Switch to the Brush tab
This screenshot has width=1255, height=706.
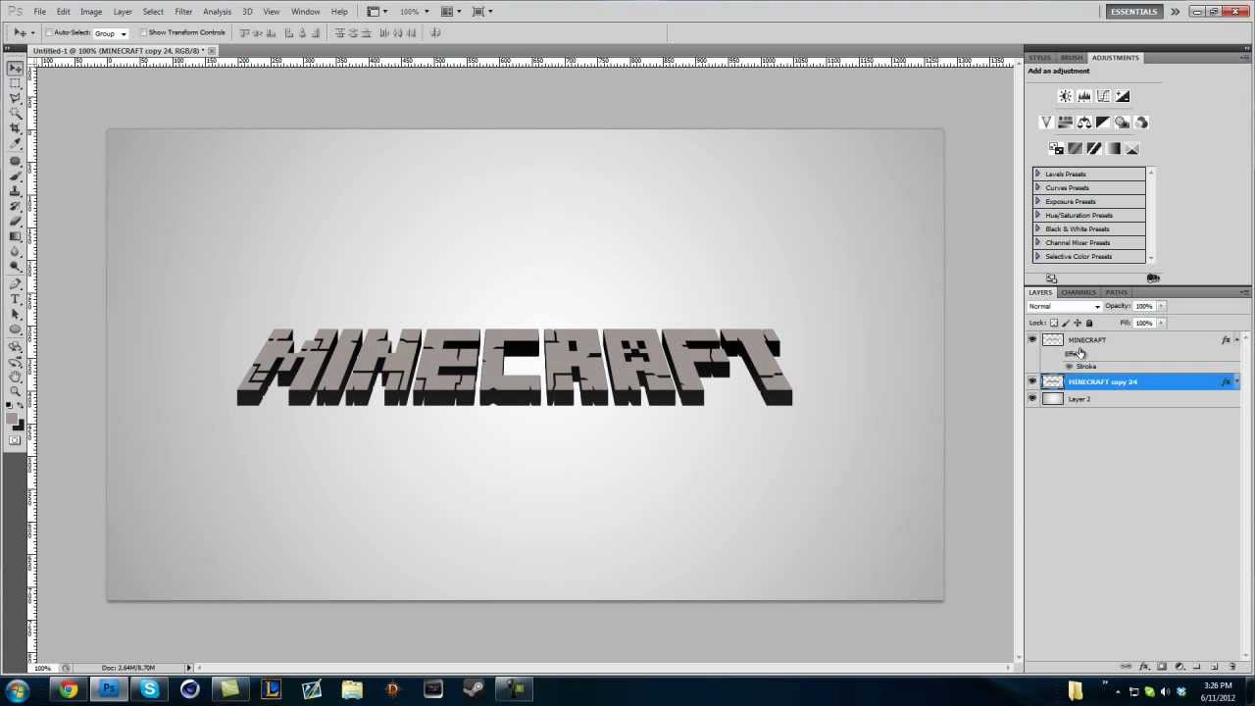(1071, 58)
